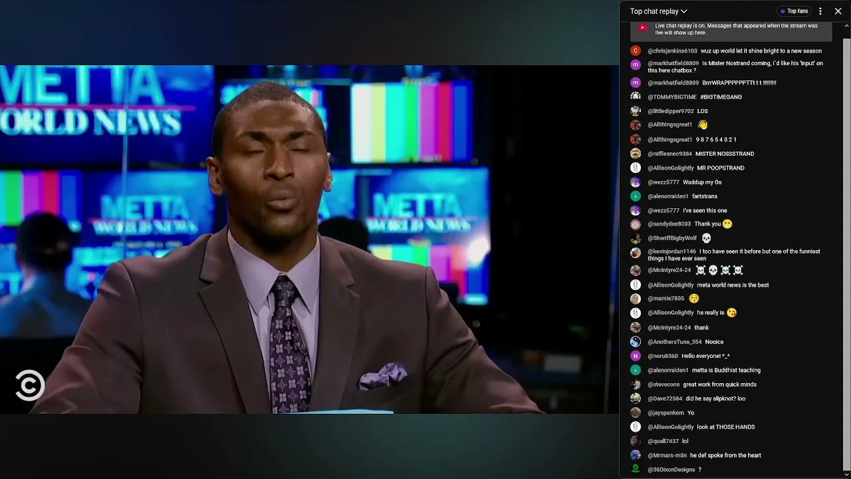Open the Top chat replay dropdown

[x=658, y=11]
